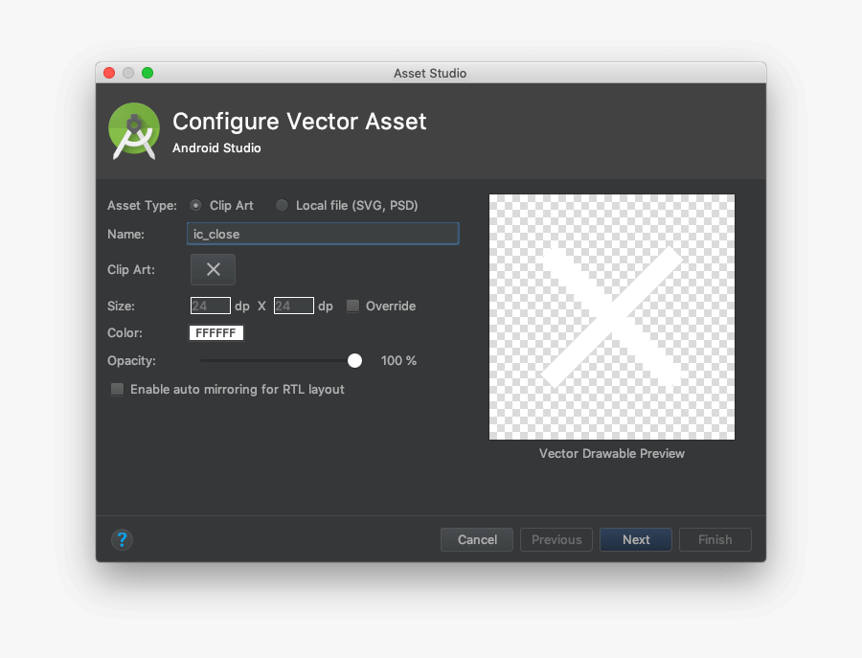This screenshot has height=658, width=862.
Task: Click the Previous button
Action: [x=556, y=539]
